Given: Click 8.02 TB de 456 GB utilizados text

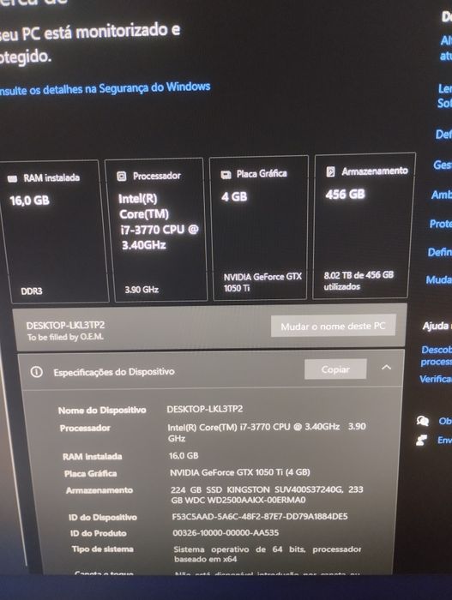Looking at the screenshot, I should click(359, 280).
